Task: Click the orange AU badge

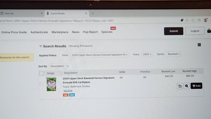Action: (x=66, y=95)
